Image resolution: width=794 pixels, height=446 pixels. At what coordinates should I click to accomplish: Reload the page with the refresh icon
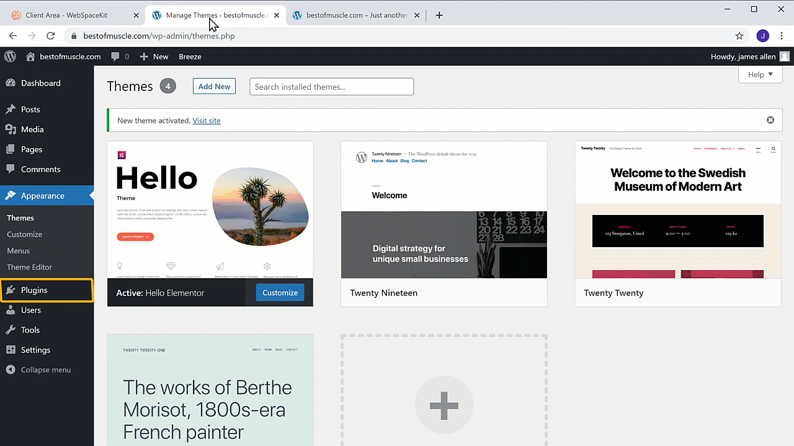coord(51,36)
